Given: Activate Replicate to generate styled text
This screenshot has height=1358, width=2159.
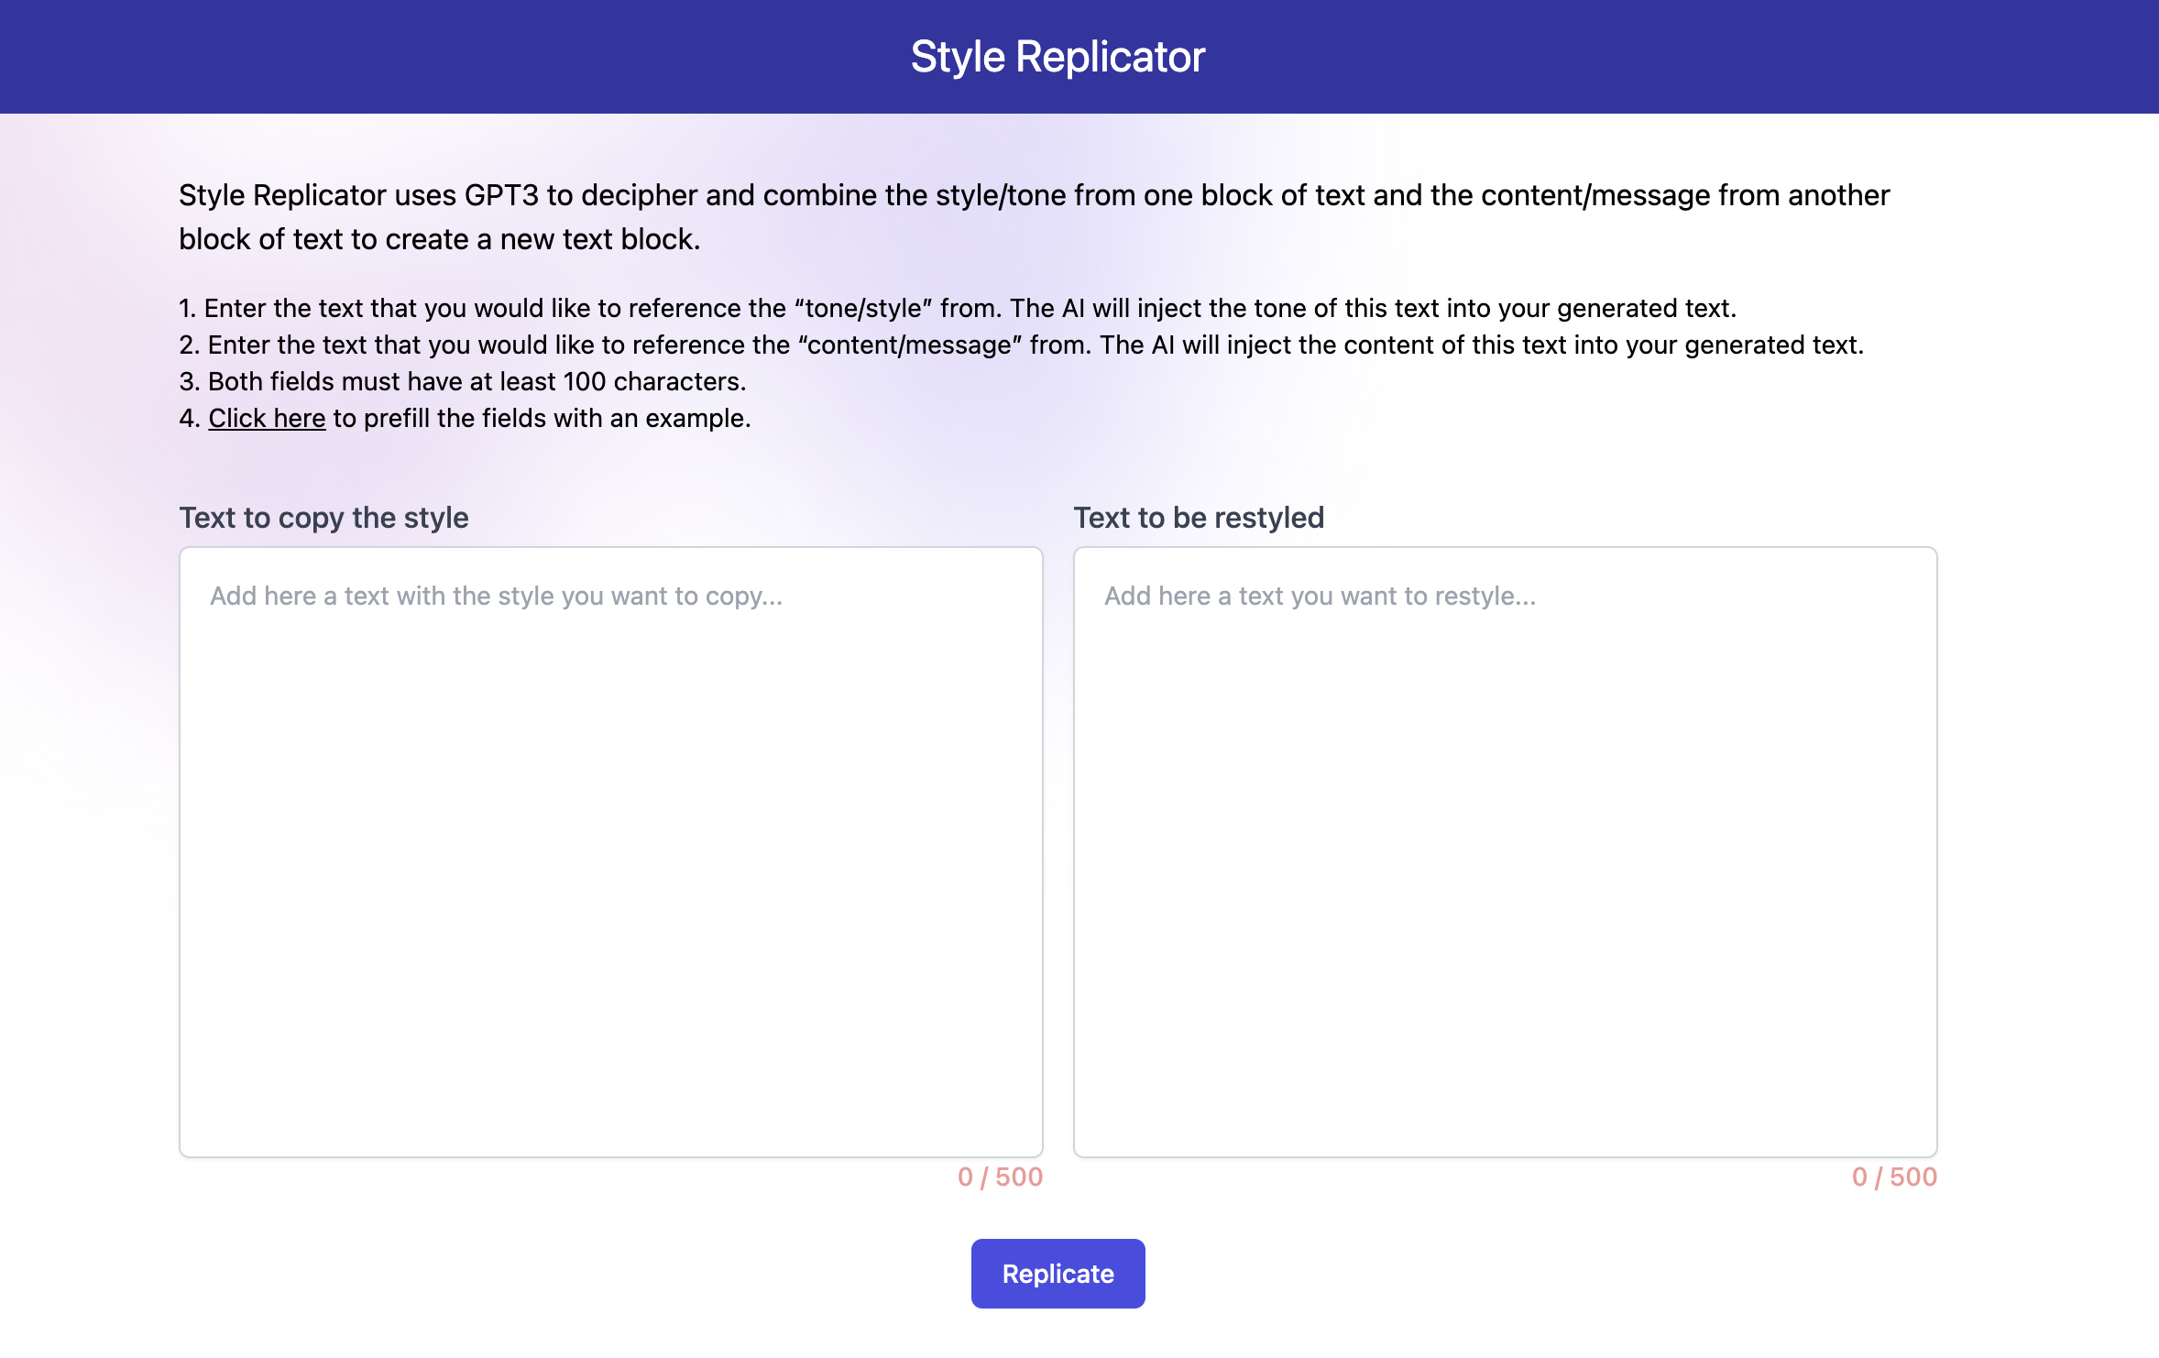Looking at the screenshot, I should click(x=1057, y=1273).
